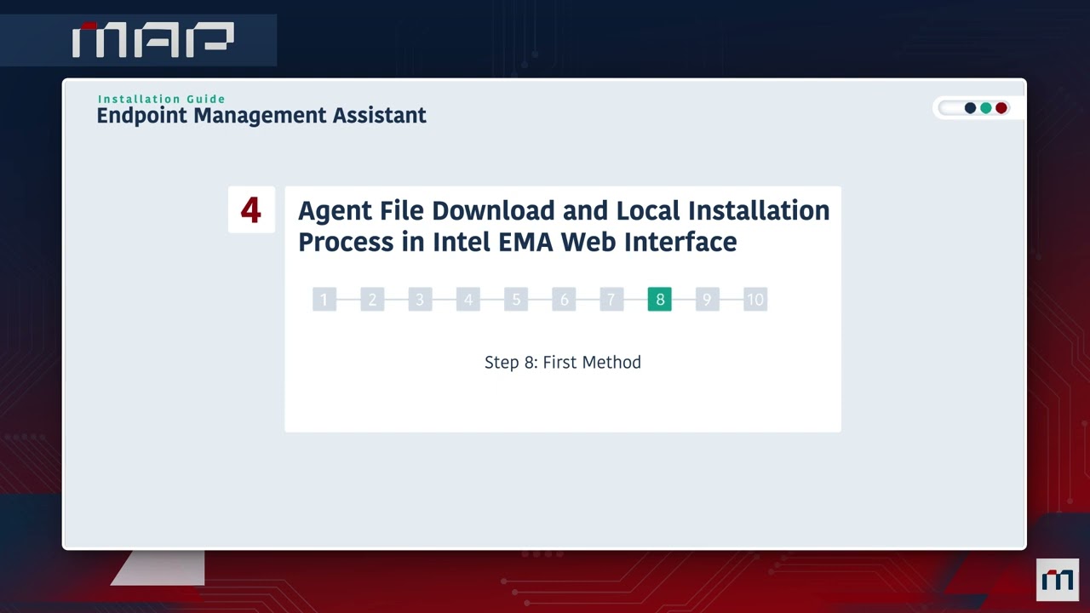Click the green window dot

[986, 108]
